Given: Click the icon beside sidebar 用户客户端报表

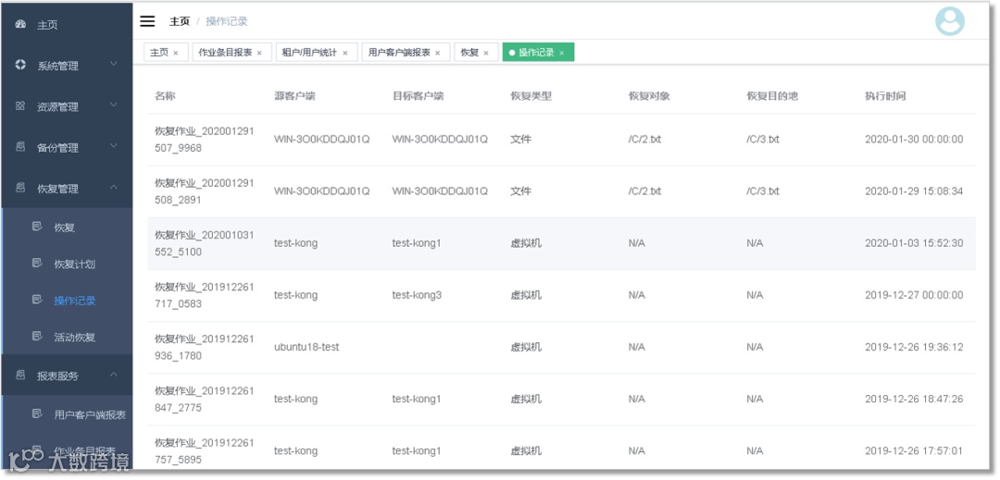Looking at the screenshot, I should click(37, 413).
